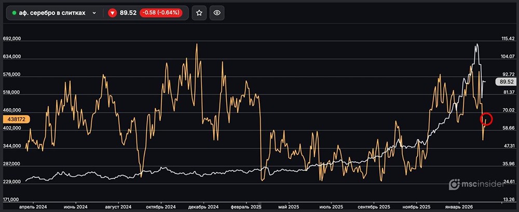The height and width of the screenshot is (212, 519).
Task: Click the 'октябрь 2024' time axis label
Action: pos(161,207)
